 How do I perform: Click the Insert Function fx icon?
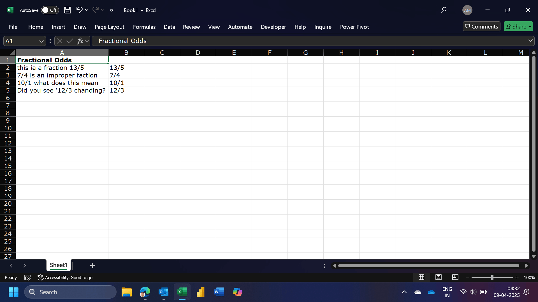point(80,41)
